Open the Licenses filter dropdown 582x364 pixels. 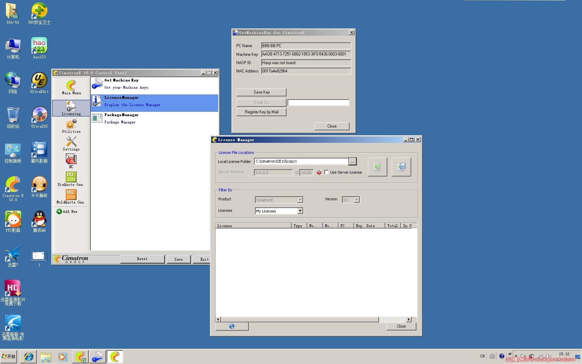point(279,211)
